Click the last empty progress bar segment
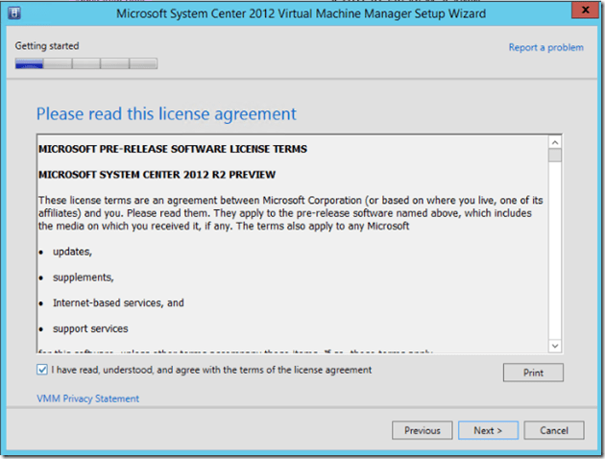Image resolution: width=605 pixels, height=459 pixels. [x=143, y=64]
